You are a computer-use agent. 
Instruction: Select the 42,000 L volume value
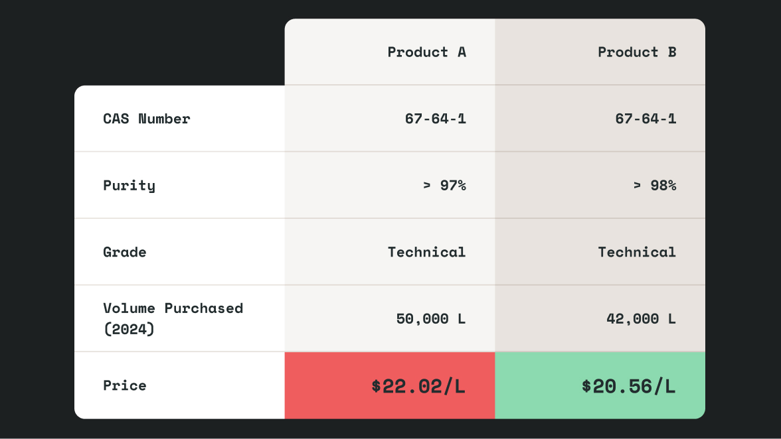point(640,319)
